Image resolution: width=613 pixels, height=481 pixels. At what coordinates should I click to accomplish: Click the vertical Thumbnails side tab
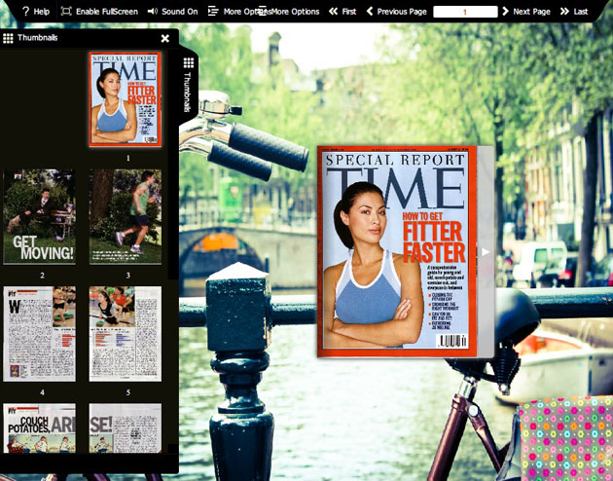pyautogui.click(x=189, y=85)
